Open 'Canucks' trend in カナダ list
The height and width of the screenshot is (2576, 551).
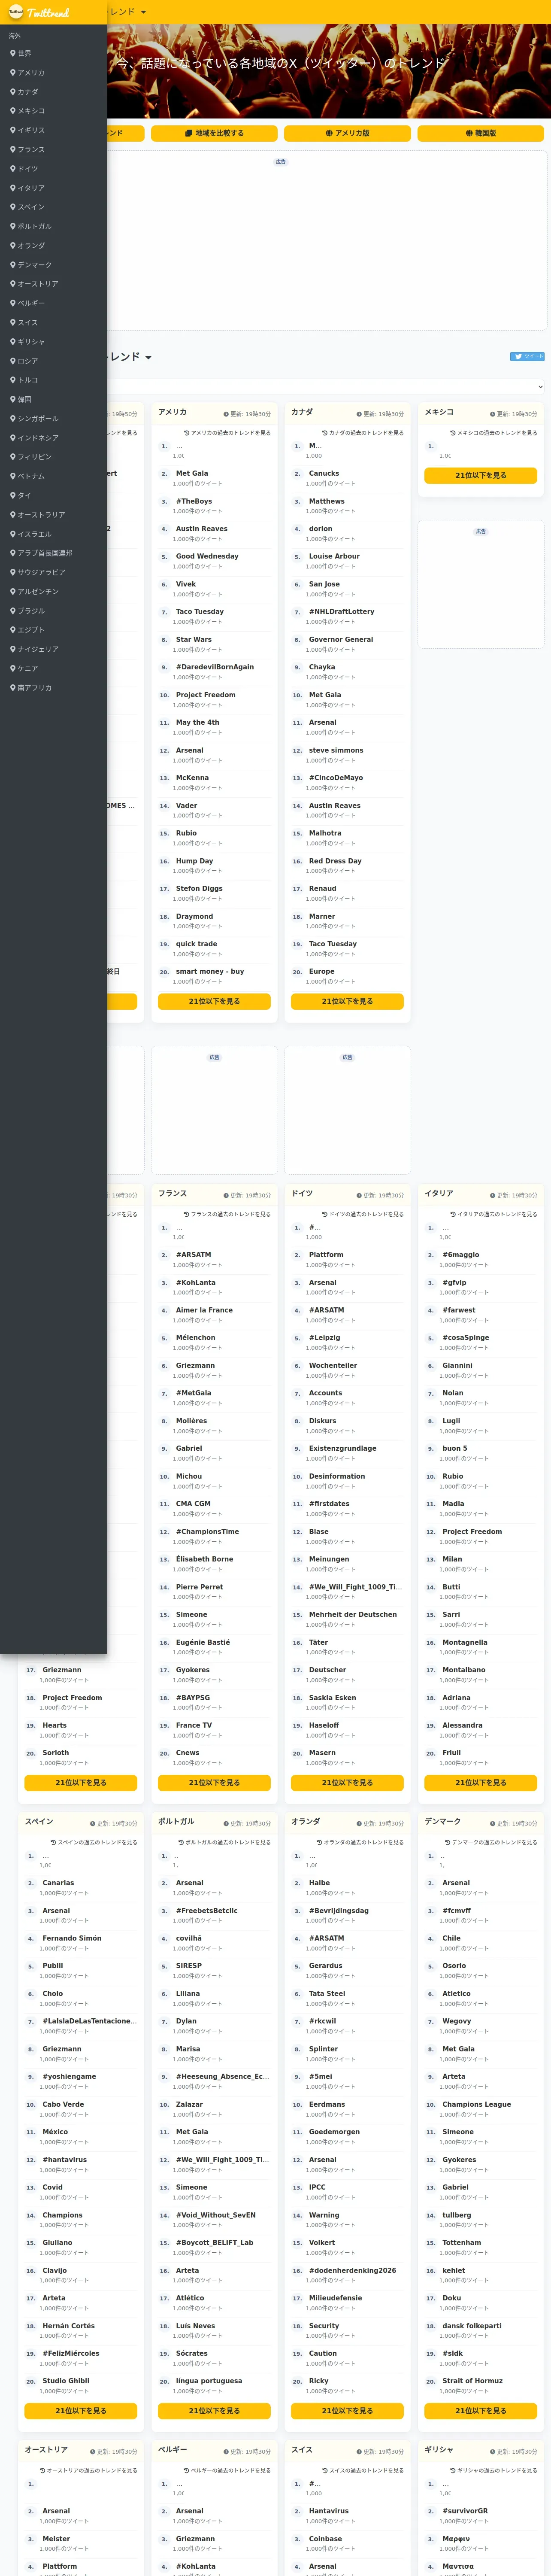[x=324, y=474]
